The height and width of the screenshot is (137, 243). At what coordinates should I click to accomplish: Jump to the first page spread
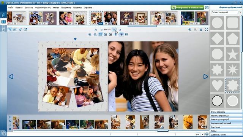click(96, 30)
